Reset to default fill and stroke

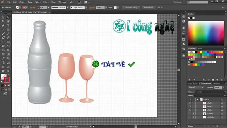[2, 82]
